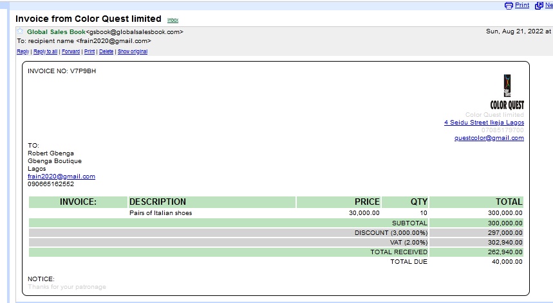This screenshot has width=553, height=303.
Task: Select company phone 07085179700
Action: (503, 130)
